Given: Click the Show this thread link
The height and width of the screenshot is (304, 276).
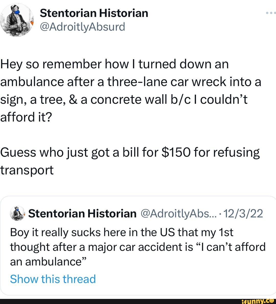Looking at the screenshot, I should tap(53, 279).
